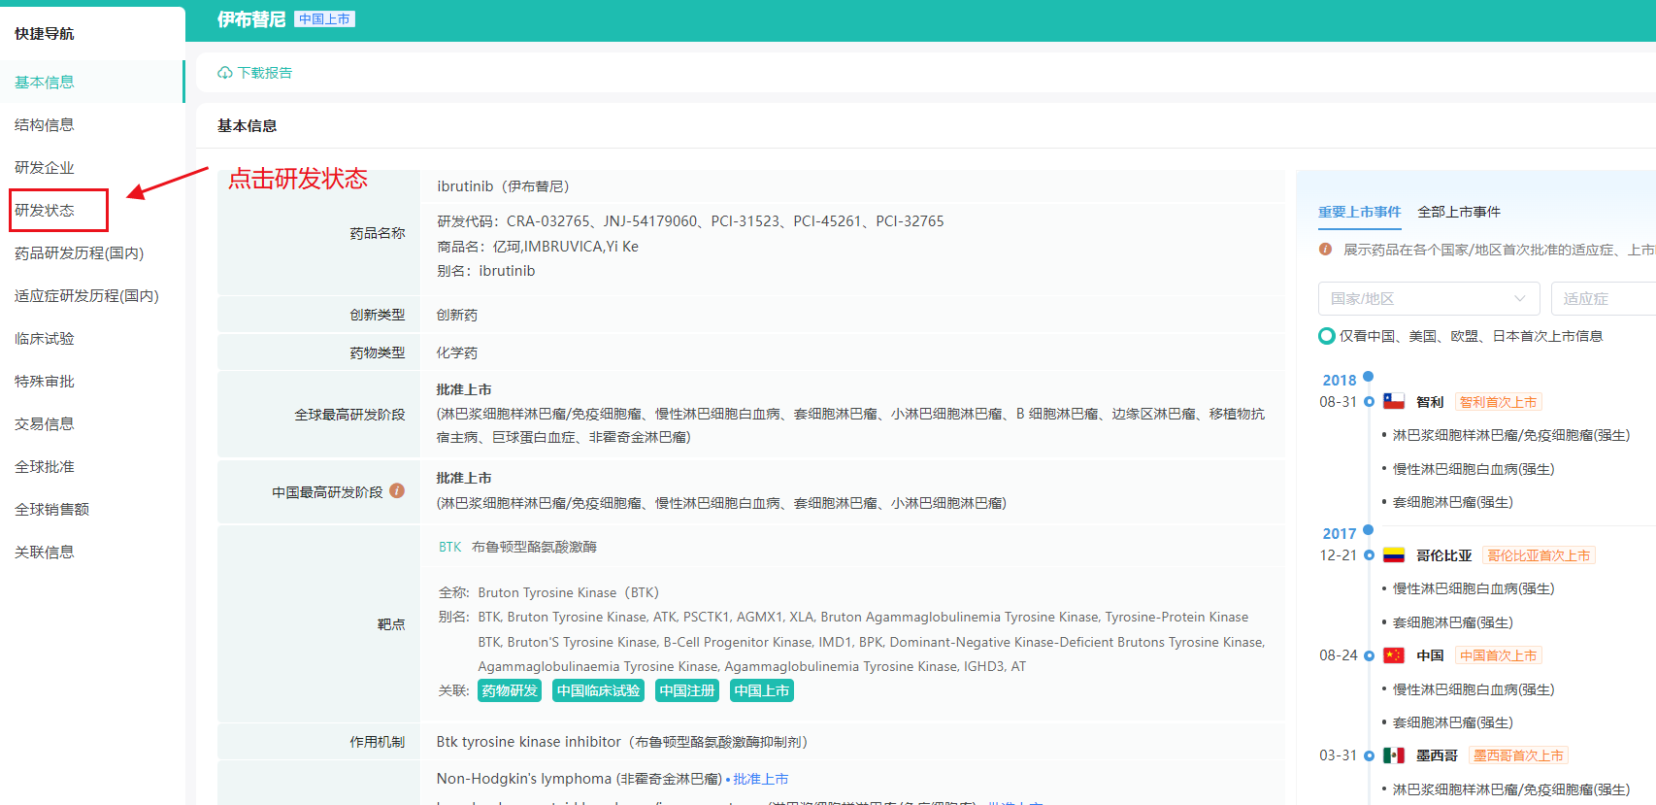Click the 03-31 Mexico timeline marker

tap(1369, 755)
